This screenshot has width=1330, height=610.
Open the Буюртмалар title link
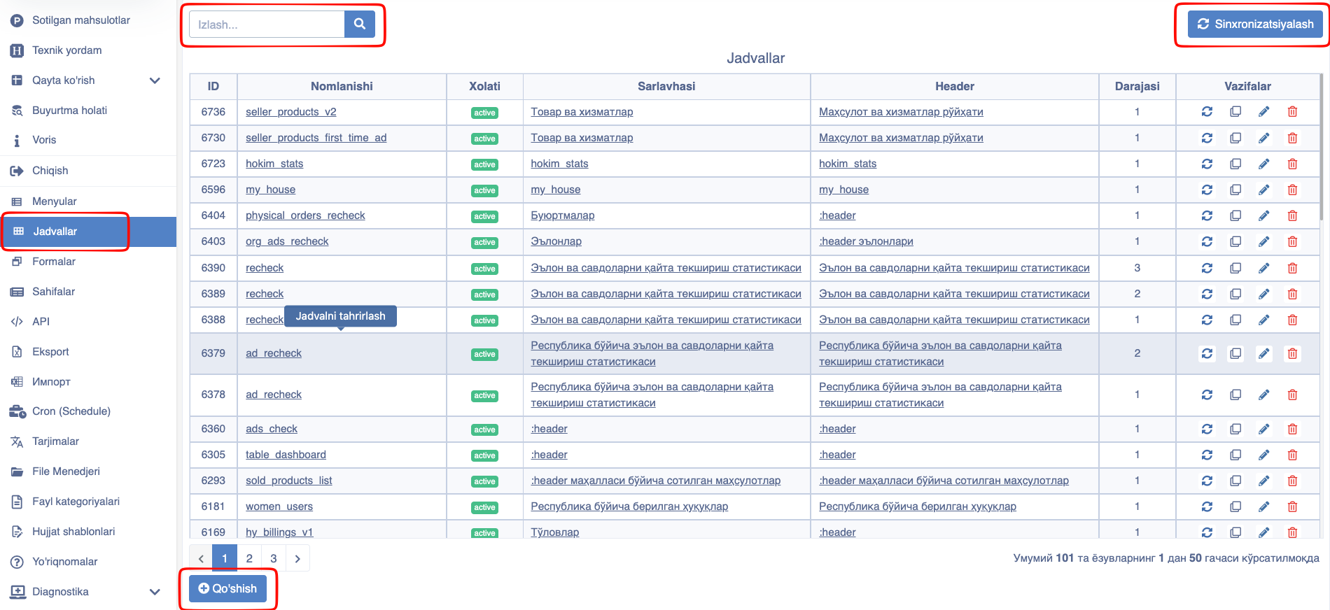[562, 215]
